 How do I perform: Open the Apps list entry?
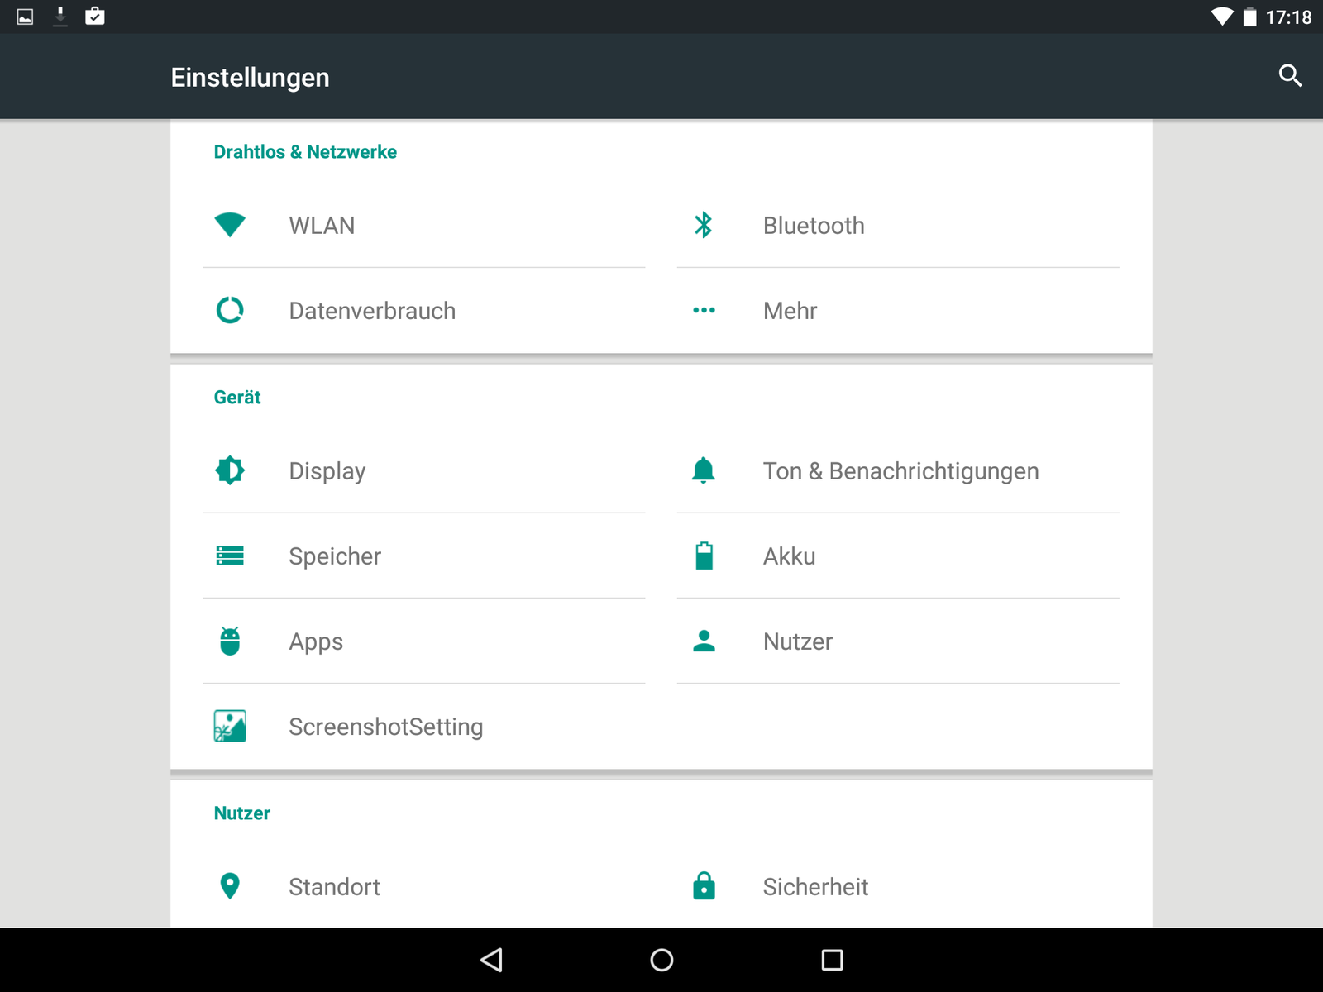pos(424,641)
